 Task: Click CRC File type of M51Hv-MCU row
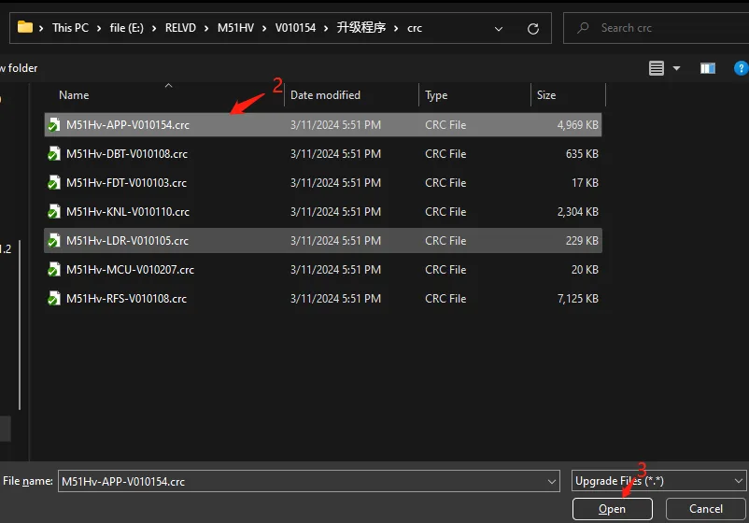click(445, 269)
